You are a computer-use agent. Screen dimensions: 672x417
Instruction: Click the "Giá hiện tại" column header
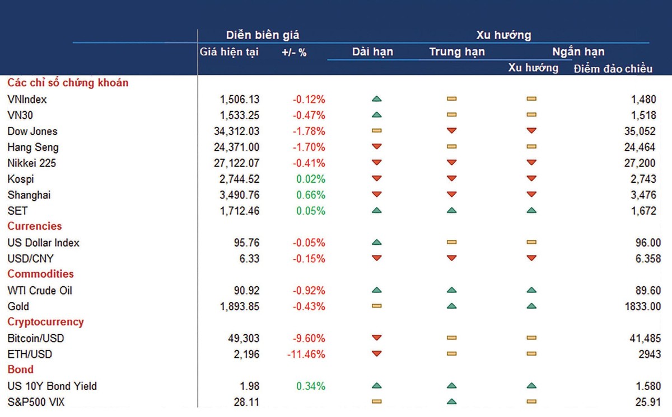click(229, 53)
